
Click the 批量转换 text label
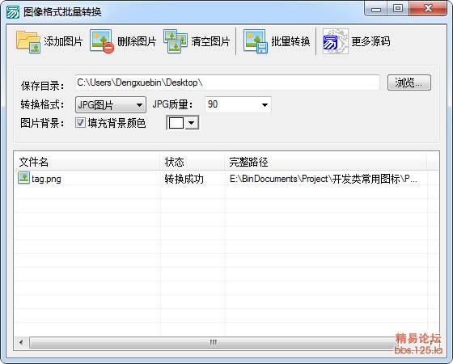(x=290, y=41)
